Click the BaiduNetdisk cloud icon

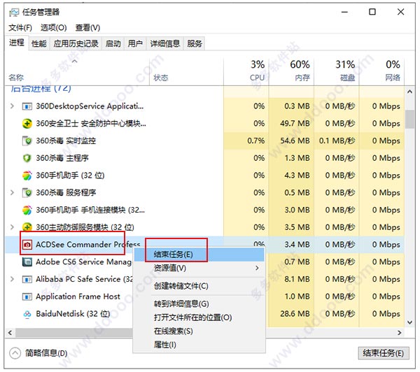click(27, 314)
